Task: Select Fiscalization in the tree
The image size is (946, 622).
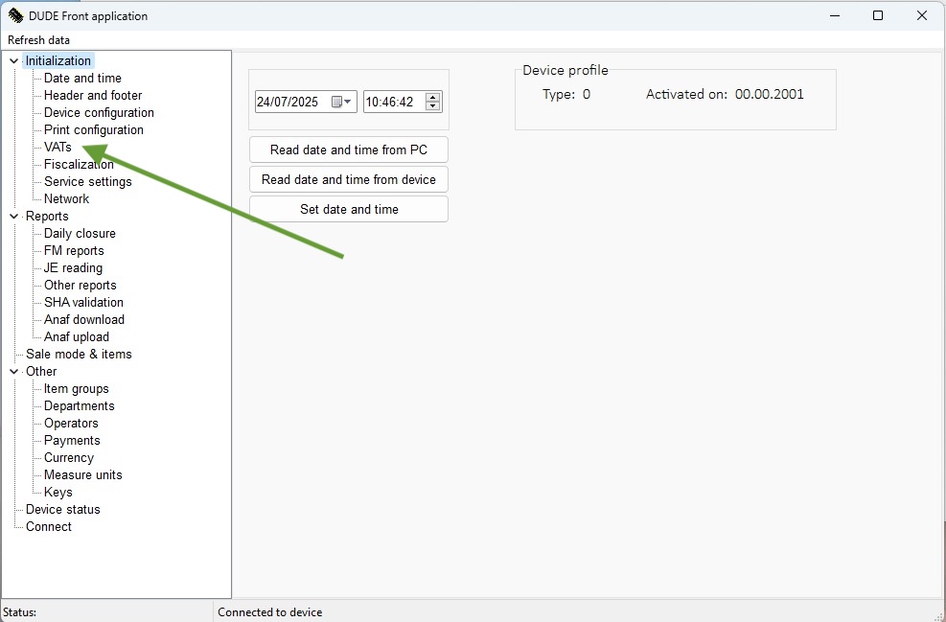Action: coord(79,164)
